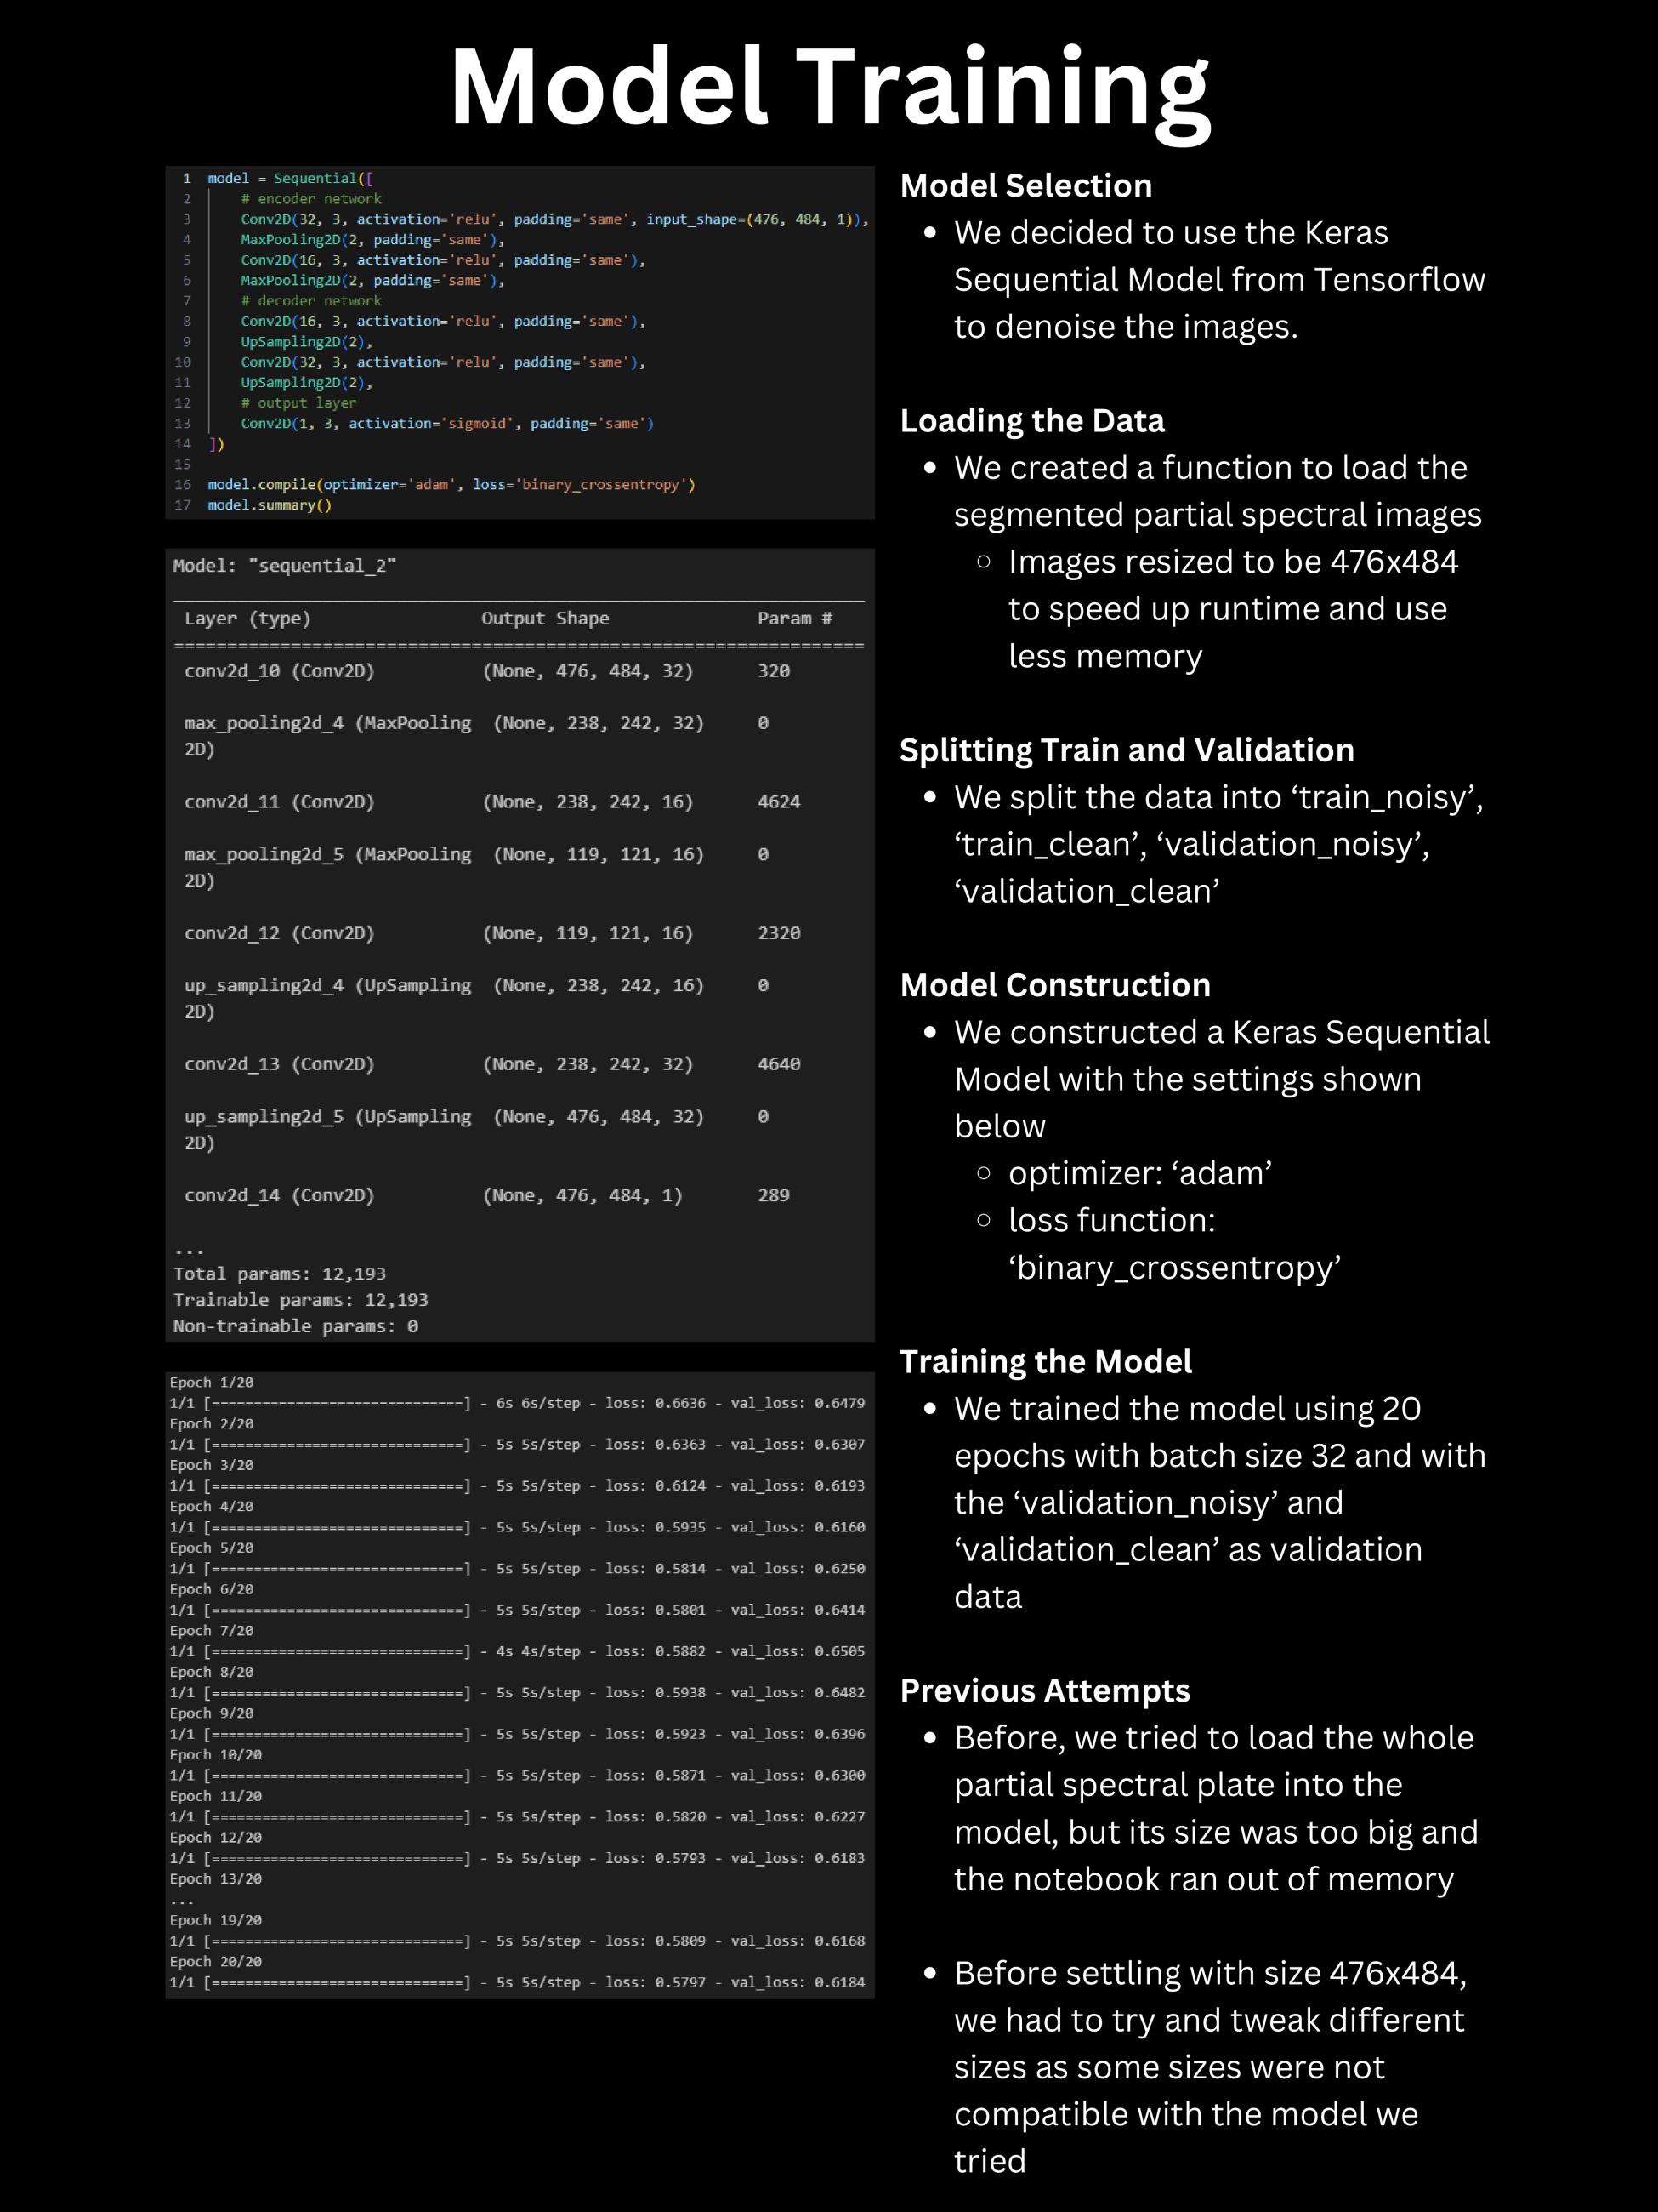The image size is (1658, 2212).
Task: Click the 'Splitting Train and Validation' heading
Action: (1127, 750)
